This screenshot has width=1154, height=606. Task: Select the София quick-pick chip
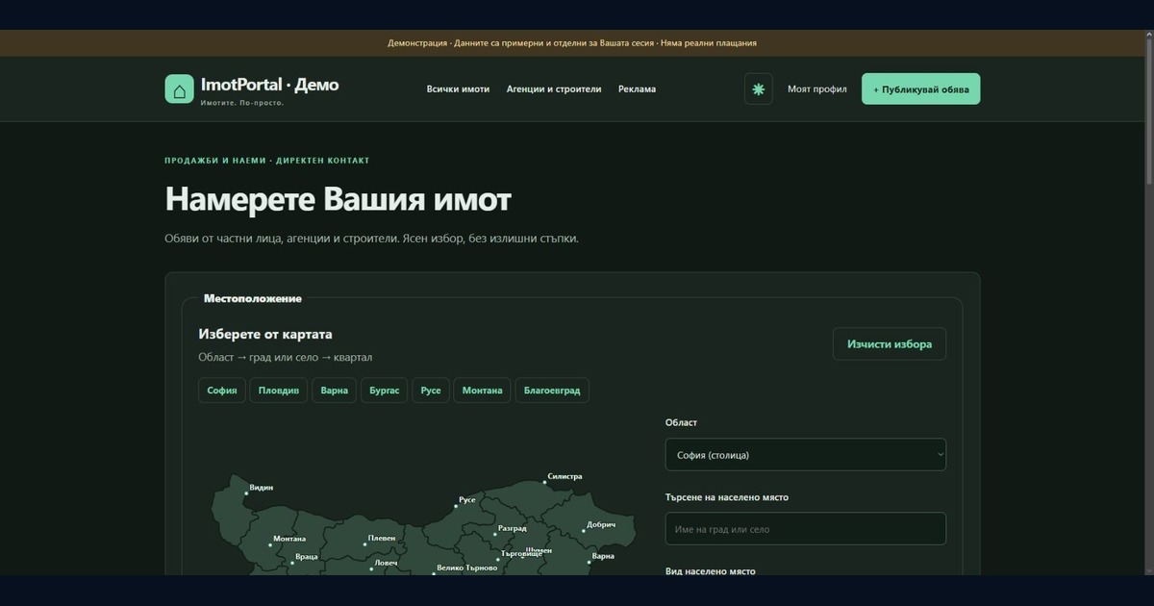point(222,391)
